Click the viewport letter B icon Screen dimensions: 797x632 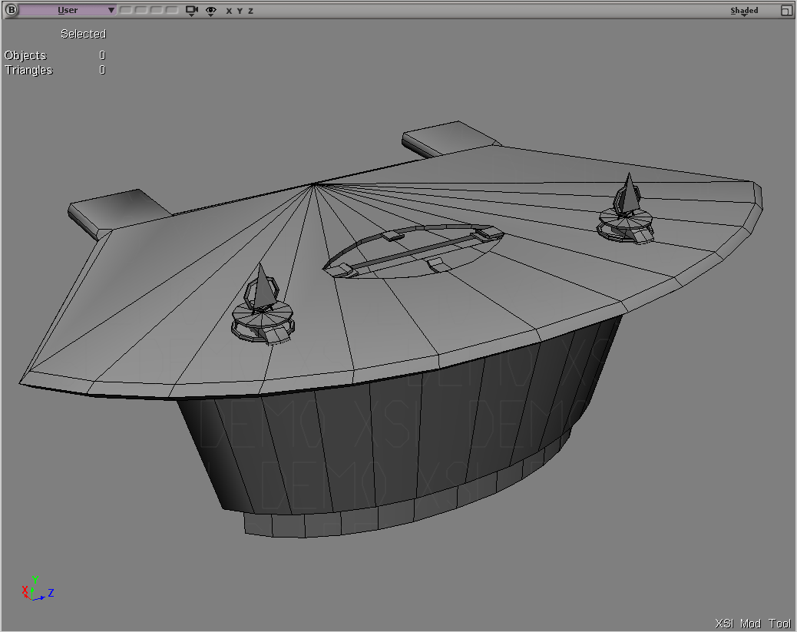coord(11,10)
